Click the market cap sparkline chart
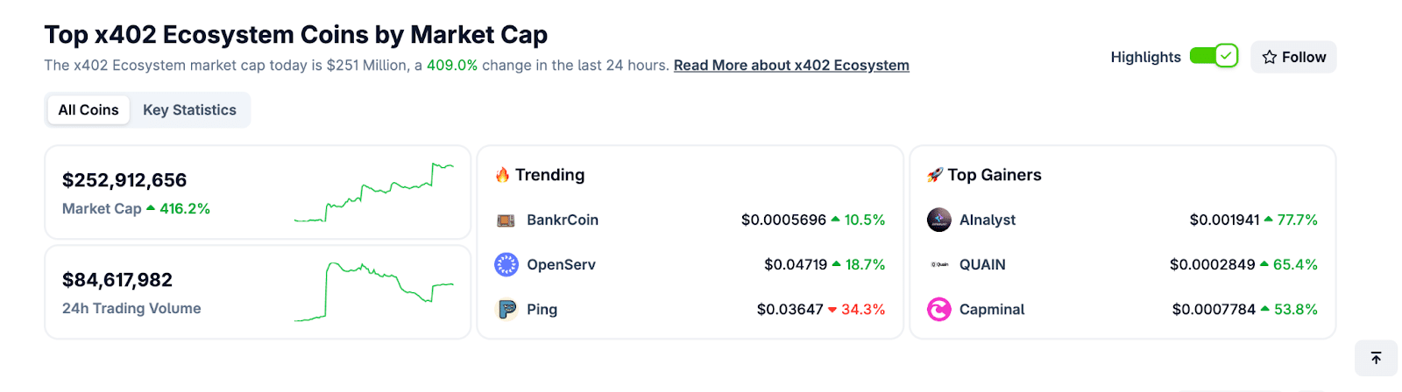 (x=374, y=192)
